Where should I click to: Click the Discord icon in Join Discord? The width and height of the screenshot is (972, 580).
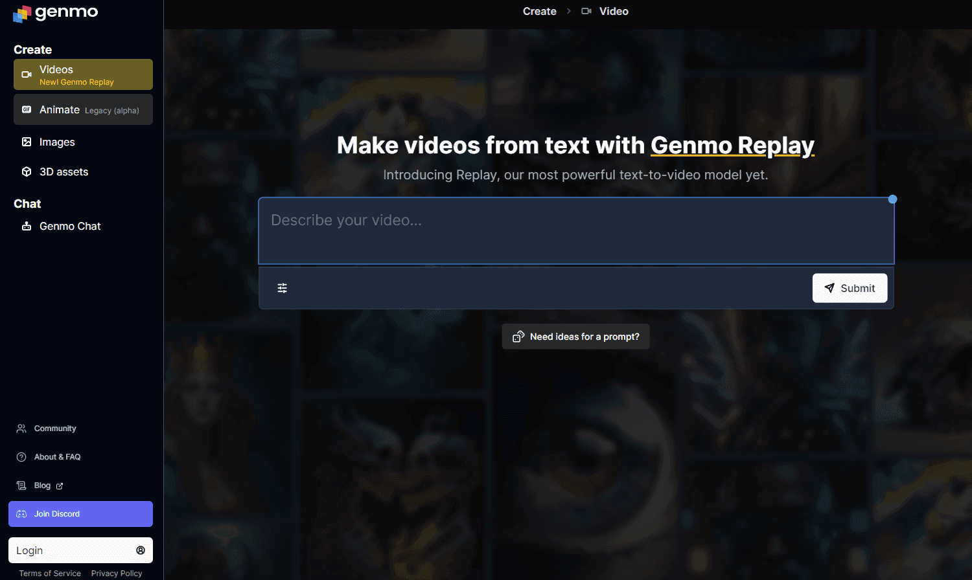21,514
